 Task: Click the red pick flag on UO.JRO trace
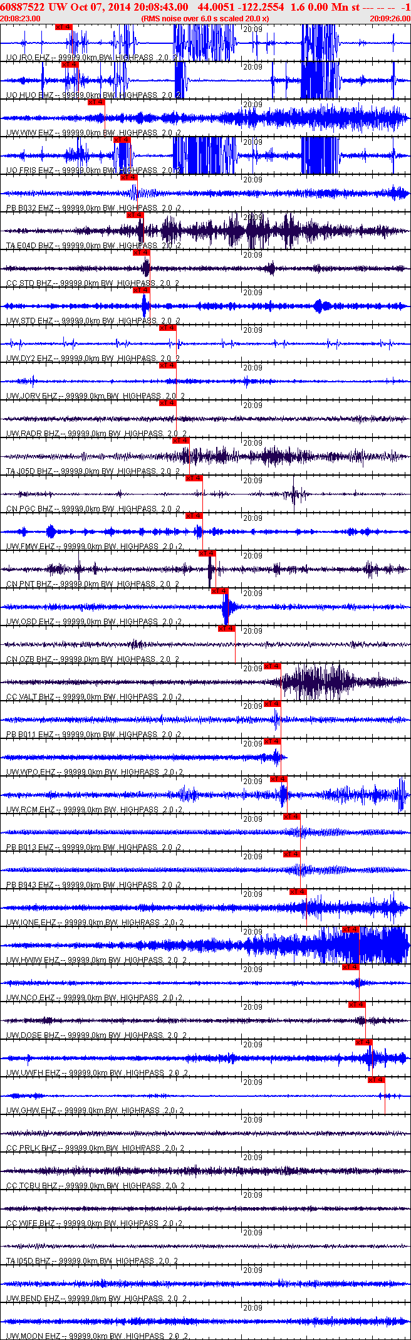[64, 27]
